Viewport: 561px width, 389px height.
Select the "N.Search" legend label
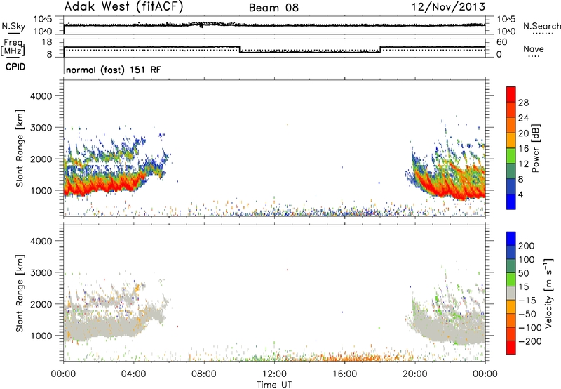click(x=541, y=26)
